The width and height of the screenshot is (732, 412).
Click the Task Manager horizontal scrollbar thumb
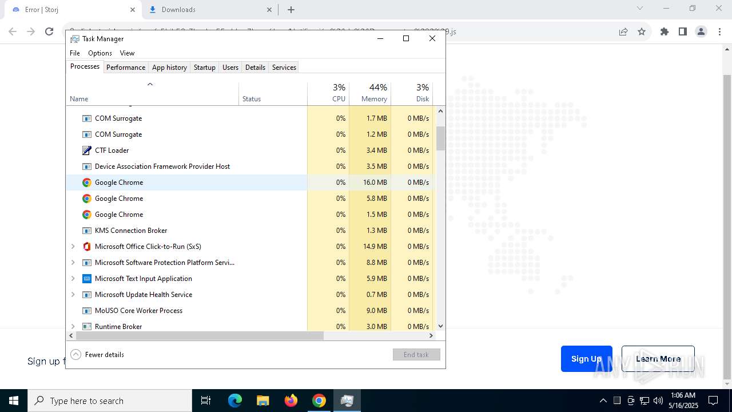(200, 336)
